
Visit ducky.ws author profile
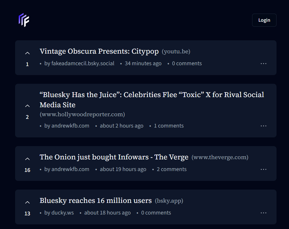point(62,213)
